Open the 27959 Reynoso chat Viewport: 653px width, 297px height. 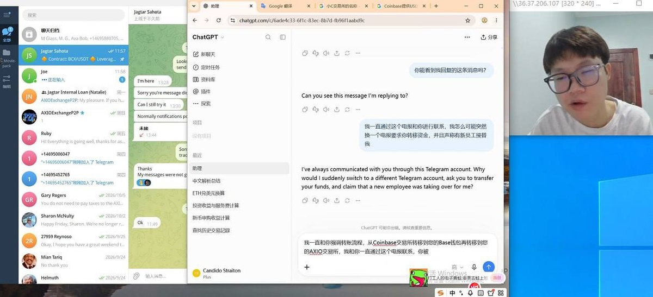[73, 240]
